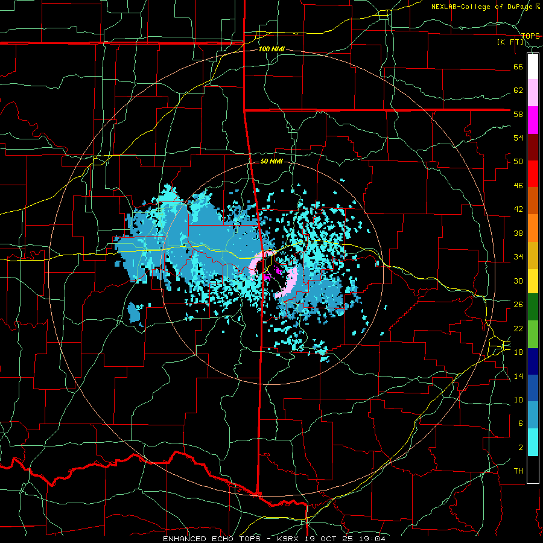The height and width of the screenshot is (543, 543).
Task: Click the "50 NMI" range ring label
Action: click(x=271, y=161)
